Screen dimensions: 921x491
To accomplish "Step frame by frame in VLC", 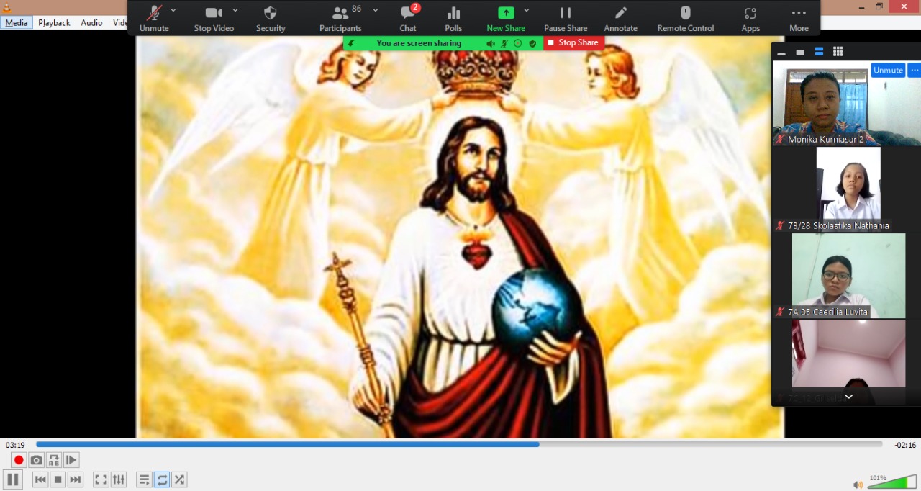I will pyautogui.click(x=71, y=460).
